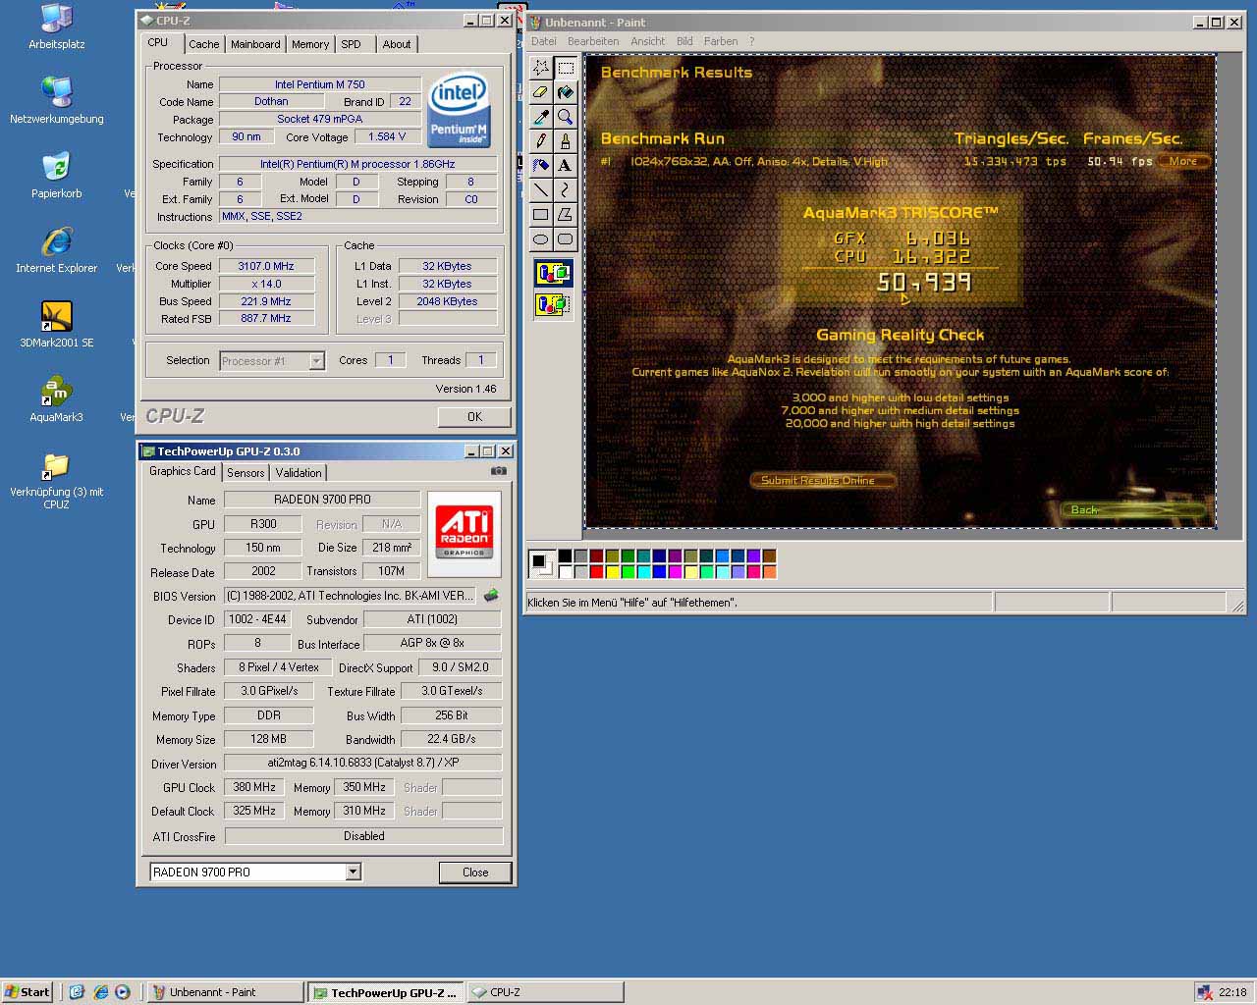The width and height of the screenshot is (1257, 1005).
Task: Click Internet Explorer quick launch icon in taskbar
Action: pos(99,992)
